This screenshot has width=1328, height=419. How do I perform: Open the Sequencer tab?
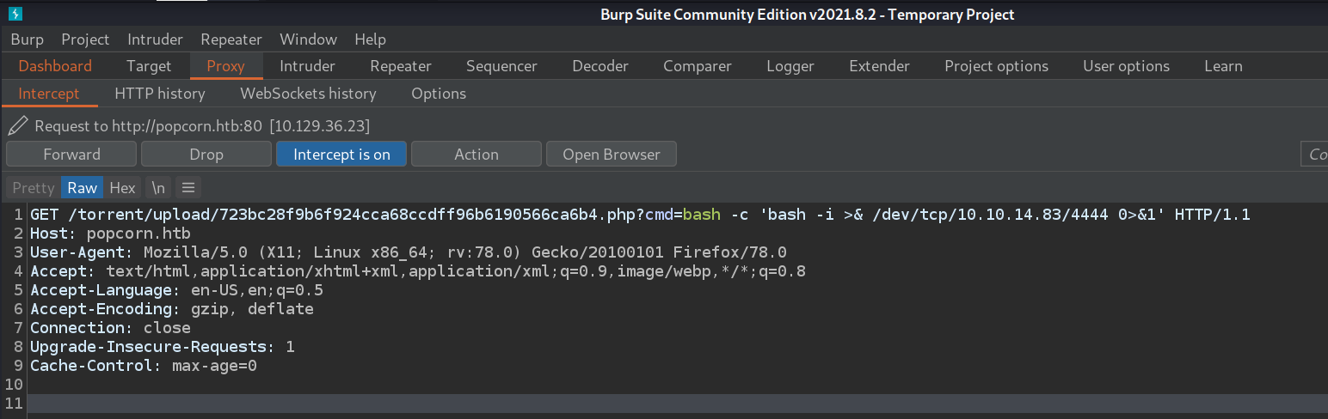coord(501,66)
